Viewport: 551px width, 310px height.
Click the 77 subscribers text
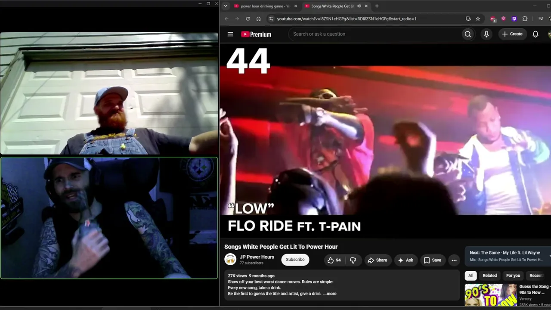(251, 263)
